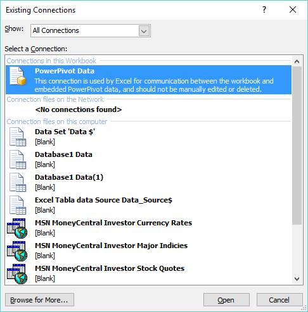The height and width of the screenshot is (312, 308).
Task: Click the All Connections combo box text
Action: tap(56, 30)
